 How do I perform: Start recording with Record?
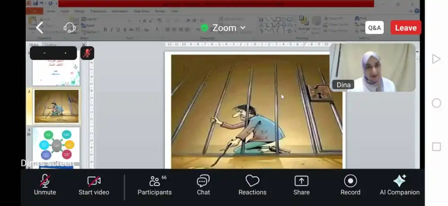tap(350, 185)
